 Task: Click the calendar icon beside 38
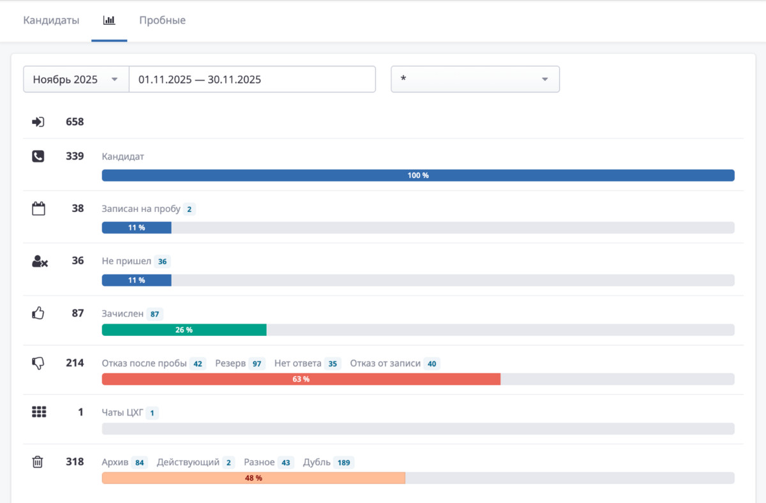(x=38, y=209)
